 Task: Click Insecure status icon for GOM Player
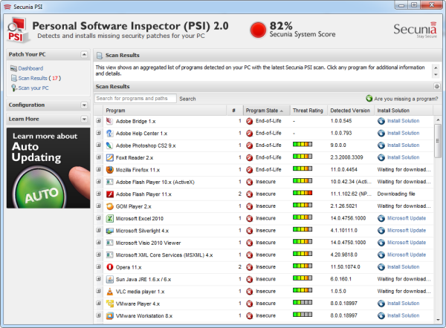(x=250, y=206)
